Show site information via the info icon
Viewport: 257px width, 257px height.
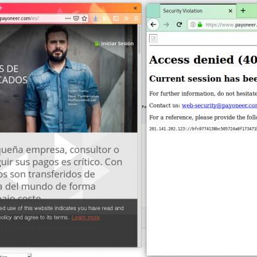(x=193, y=24)
